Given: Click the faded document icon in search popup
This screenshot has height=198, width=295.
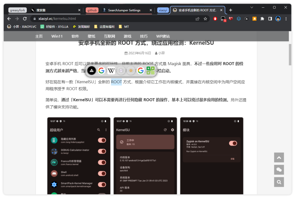Looking at the screenshot, I should [x=121, y=71].
